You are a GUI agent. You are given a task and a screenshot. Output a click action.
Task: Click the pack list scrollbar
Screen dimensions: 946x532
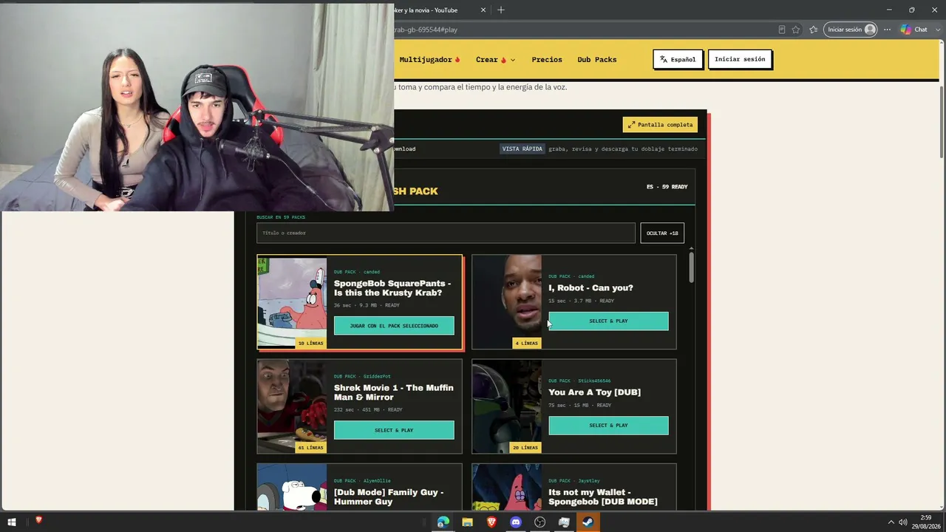(x=692, y=267)
